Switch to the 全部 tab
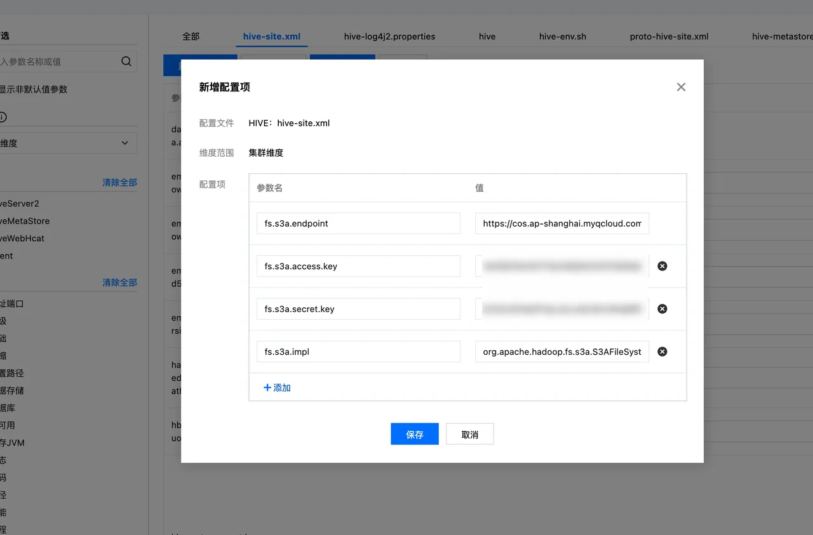This screenshot has width=813, height=535. tap(190, 36)
